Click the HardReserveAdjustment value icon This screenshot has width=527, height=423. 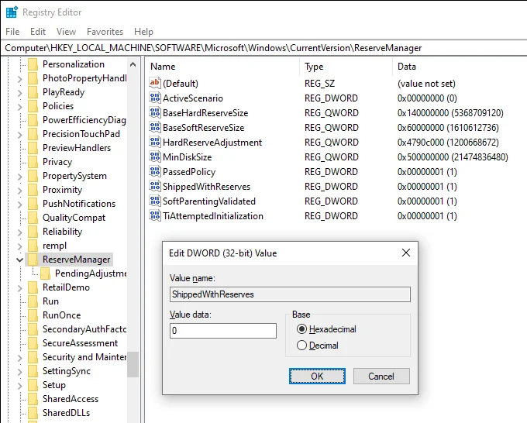pos(154,142)
